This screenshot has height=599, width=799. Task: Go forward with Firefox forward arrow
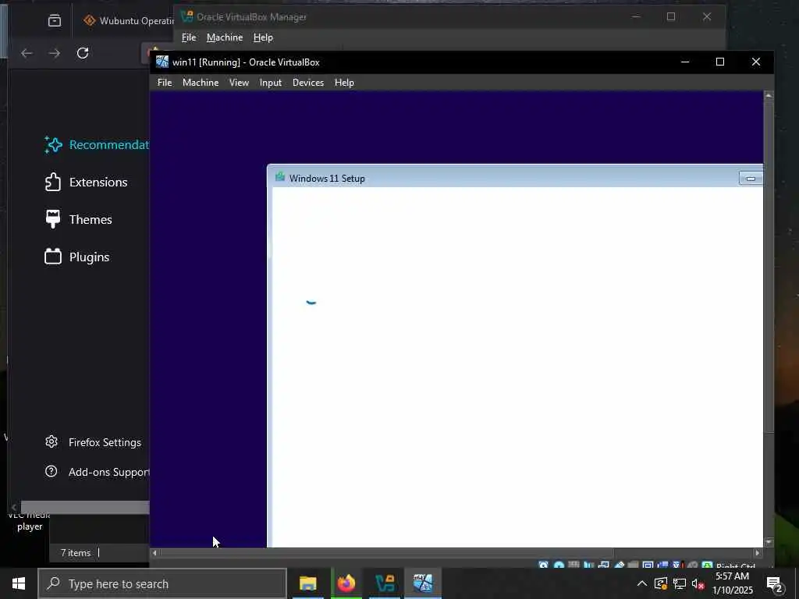(x=55, y=53)
